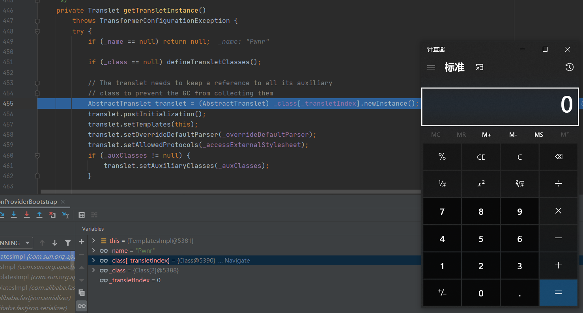Open the Evaluate Expression calculator icon
This screenshot has width=583, height=313.
tap(82, 215)
